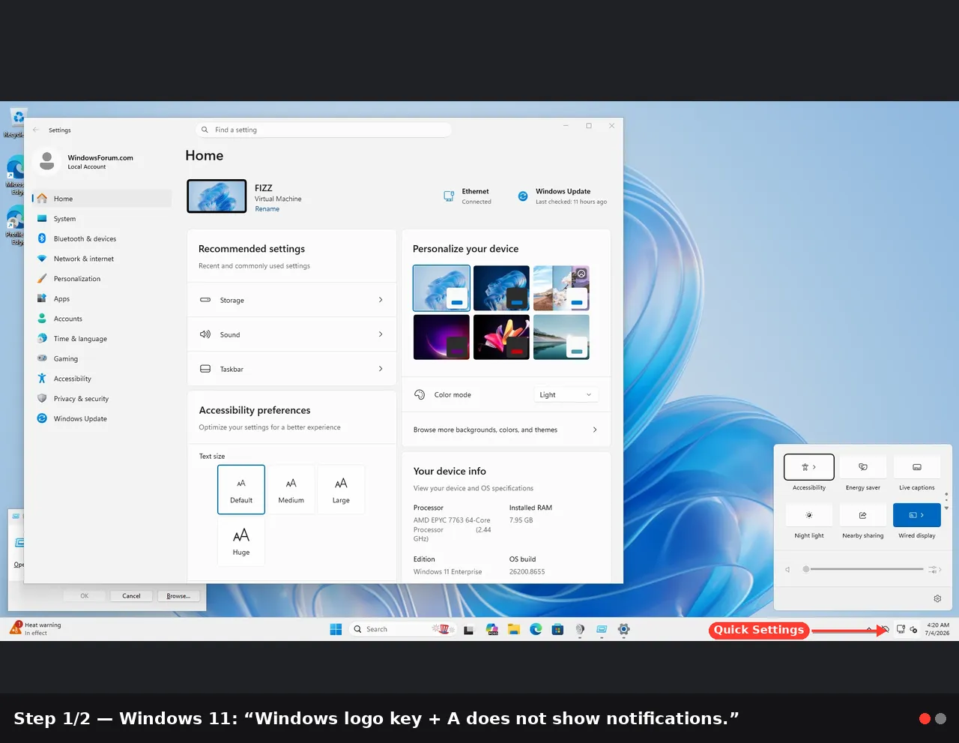Toggle Night light in Quick Settings
The image size is (959, 743).
[x=809, y=515]
